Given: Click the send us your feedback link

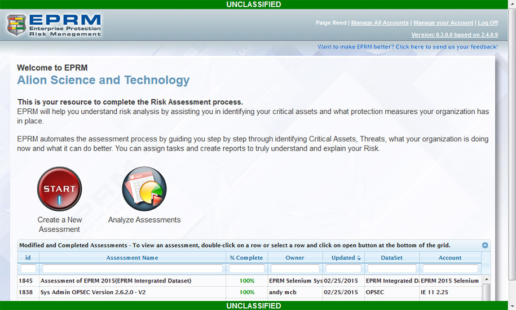Looking at the screenshot, I should pyautogui.click(x=407, y=47).
